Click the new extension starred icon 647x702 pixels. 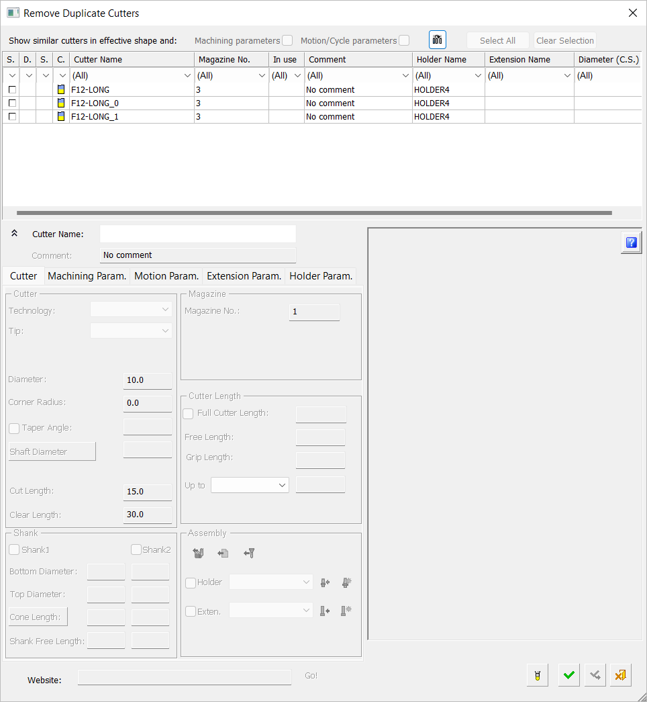(346, 611)
